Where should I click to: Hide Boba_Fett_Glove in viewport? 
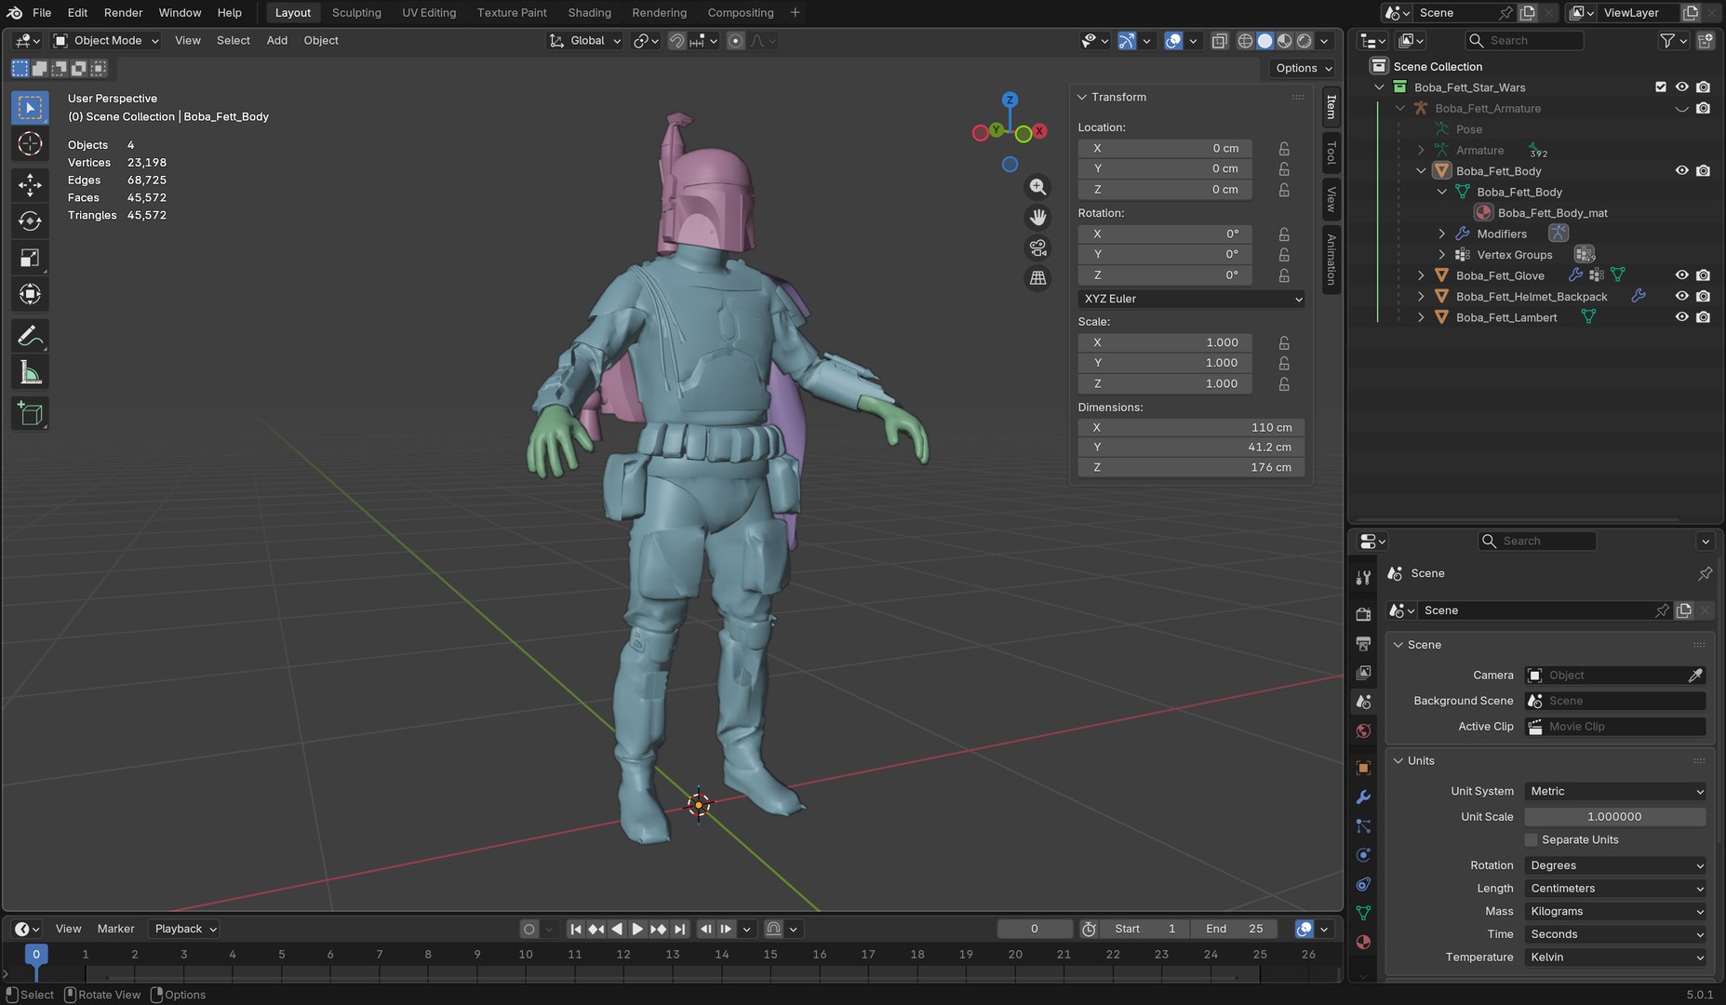(1681, 275)
